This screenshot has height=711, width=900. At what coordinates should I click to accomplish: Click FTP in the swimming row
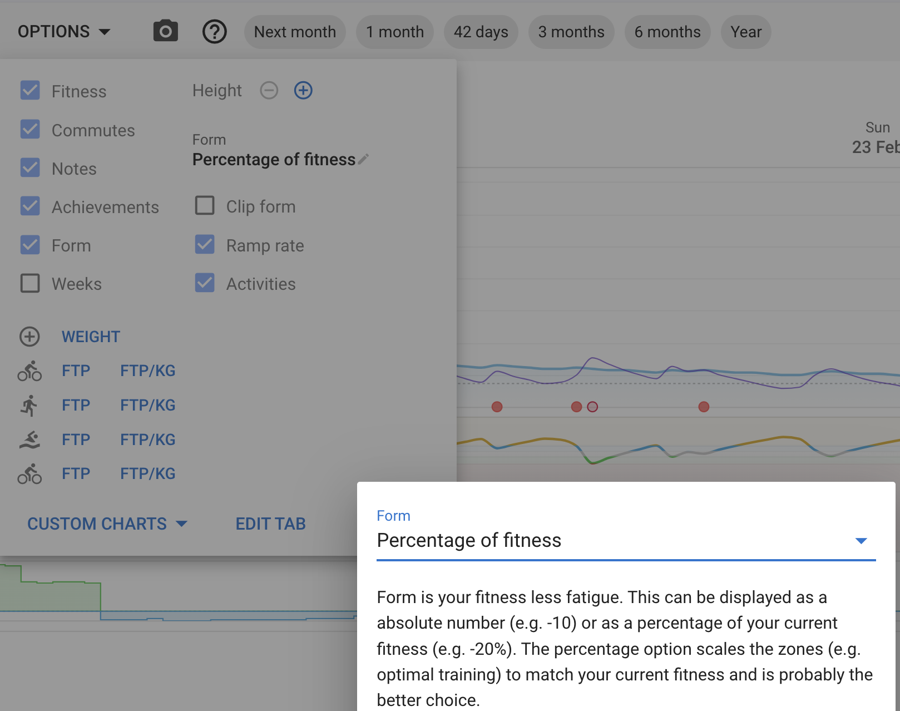tap(76, 440)
